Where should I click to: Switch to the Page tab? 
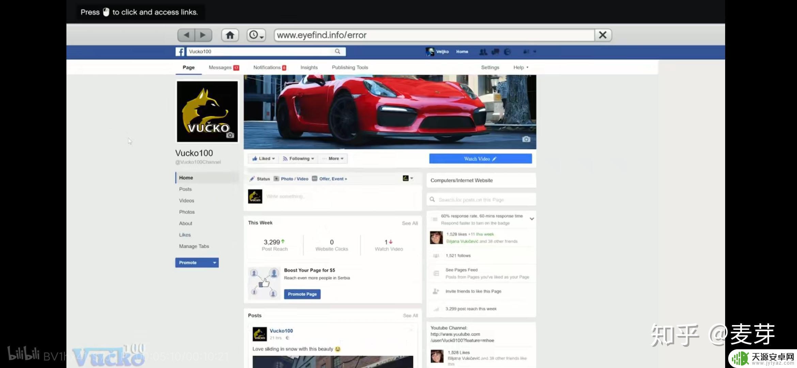pyautogui.click(x=189, y=67)
